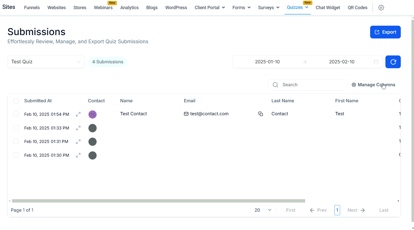Click the 4 Submissions badge

(108, 62)
